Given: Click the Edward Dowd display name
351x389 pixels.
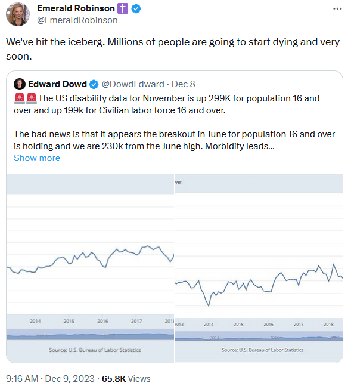Looking at the screenshot, I should coord(58,84).
